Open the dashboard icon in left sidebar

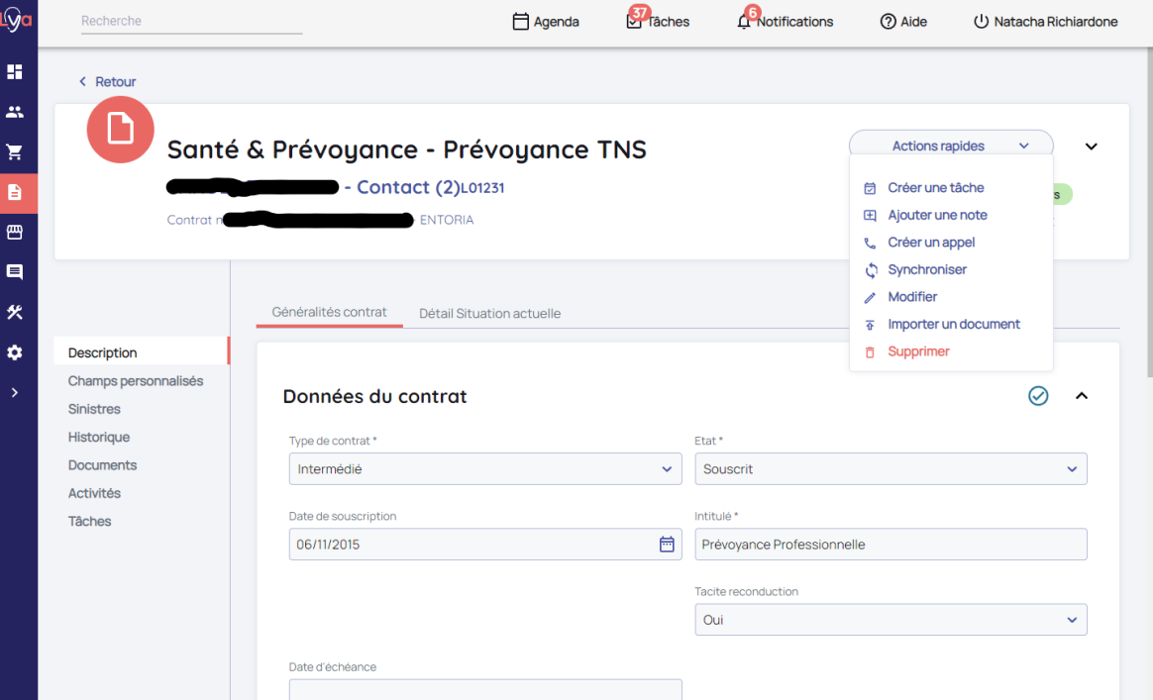pos(15,72)
